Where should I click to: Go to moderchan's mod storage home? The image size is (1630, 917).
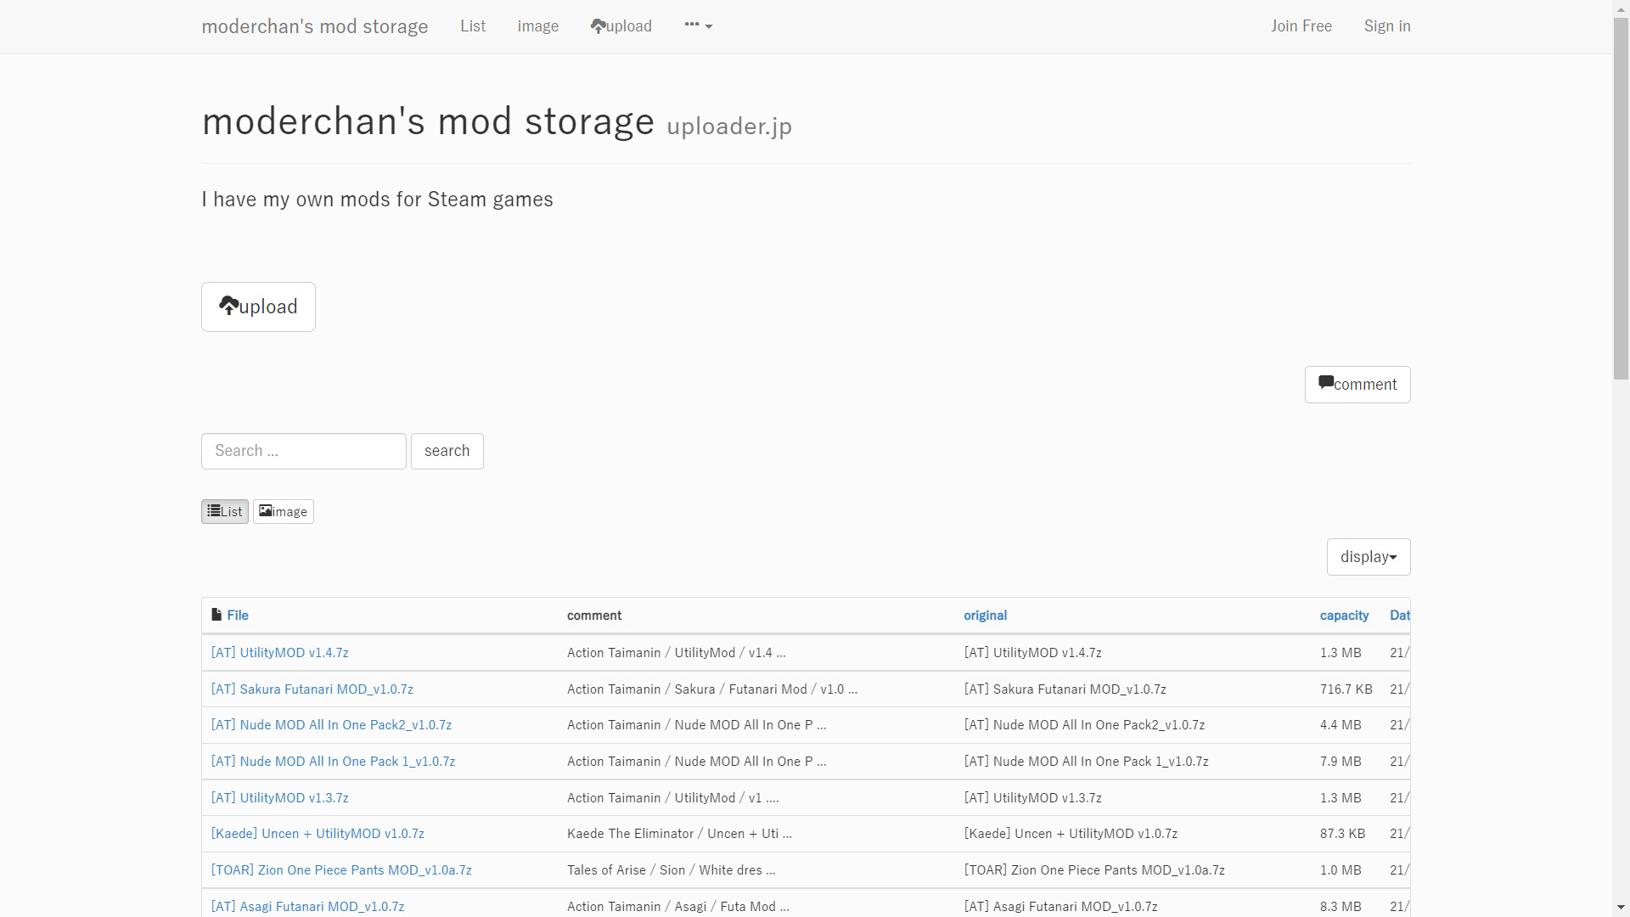pos(315,26)
